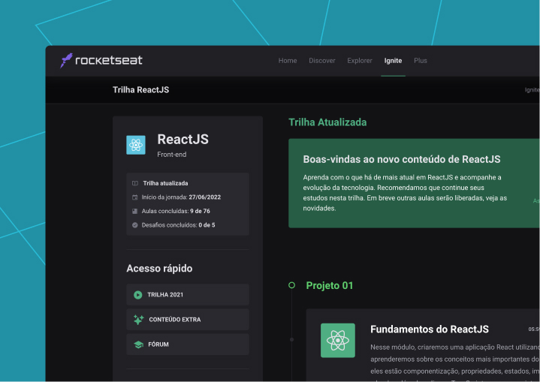Switch to the Explorer tab
Viewport: 540px width, 382px height.
coord(360,61)
